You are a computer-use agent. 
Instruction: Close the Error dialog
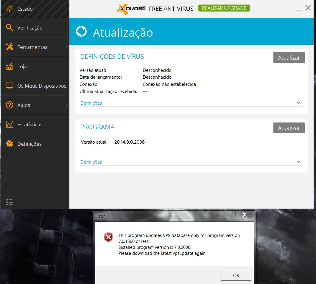245,215
